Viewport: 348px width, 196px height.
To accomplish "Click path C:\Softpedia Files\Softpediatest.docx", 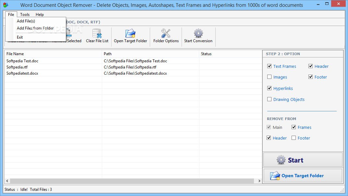I will (x=135, y=73).
